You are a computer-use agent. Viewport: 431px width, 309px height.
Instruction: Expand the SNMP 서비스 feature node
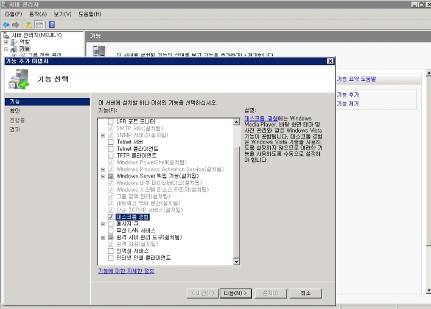click(103, 136)
